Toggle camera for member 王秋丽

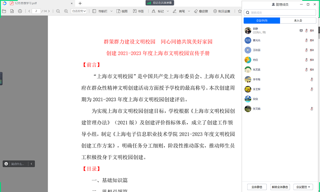tap(312, 50)
